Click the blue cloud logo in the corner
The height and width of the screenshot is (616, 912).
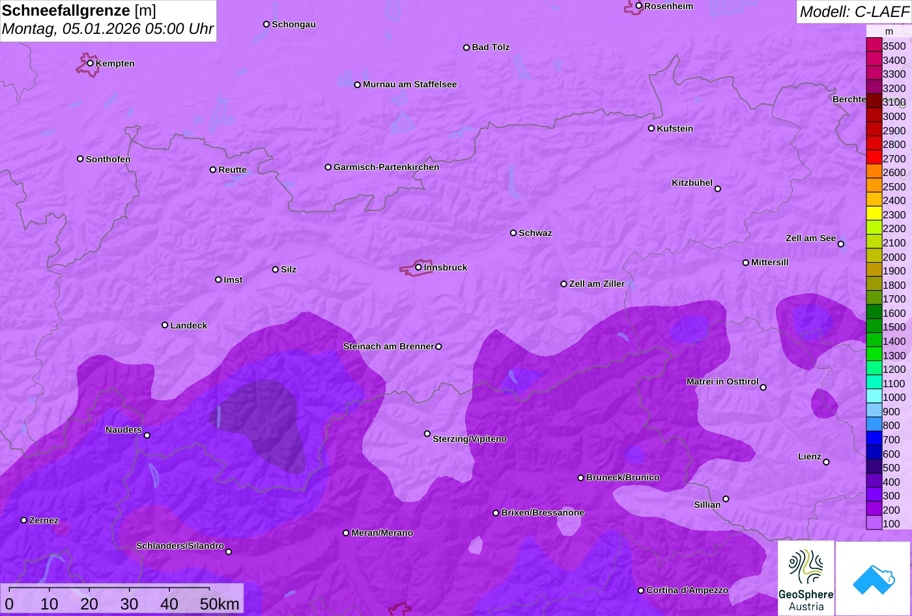click(873, 578)
